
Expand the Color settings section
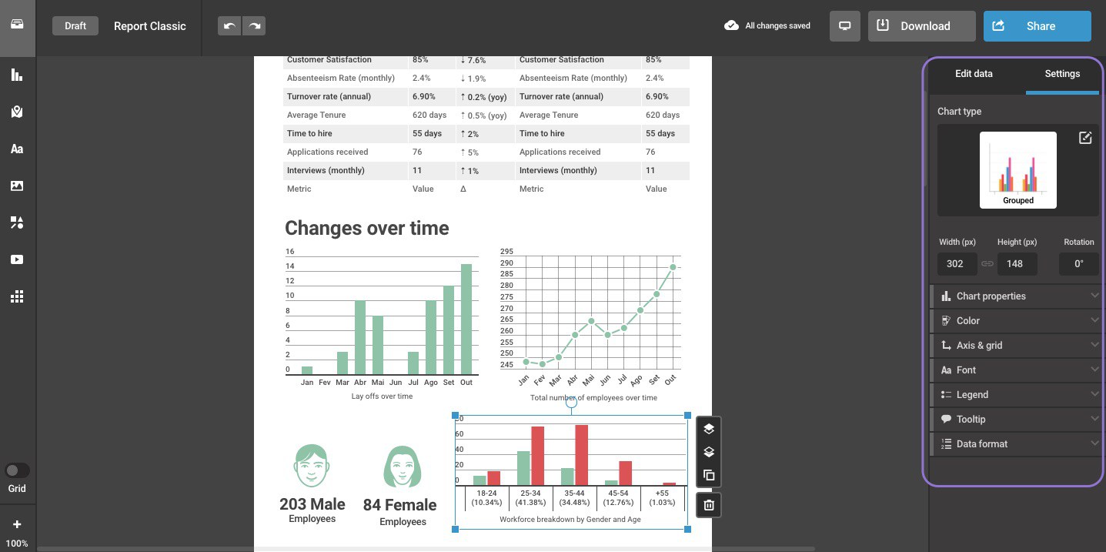pos(1016,321)
